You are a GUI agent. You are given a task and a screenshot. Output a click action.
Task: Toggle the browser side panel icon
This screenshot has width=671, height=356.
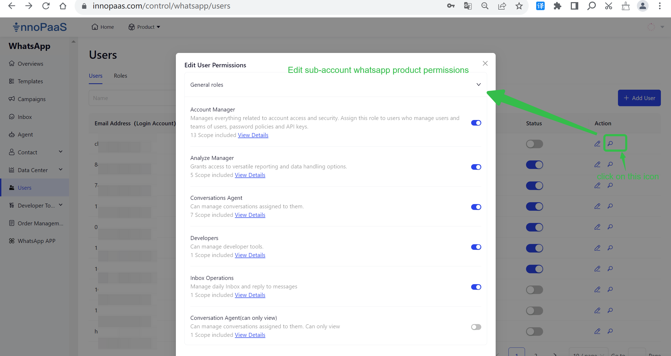tap(574, 6)
